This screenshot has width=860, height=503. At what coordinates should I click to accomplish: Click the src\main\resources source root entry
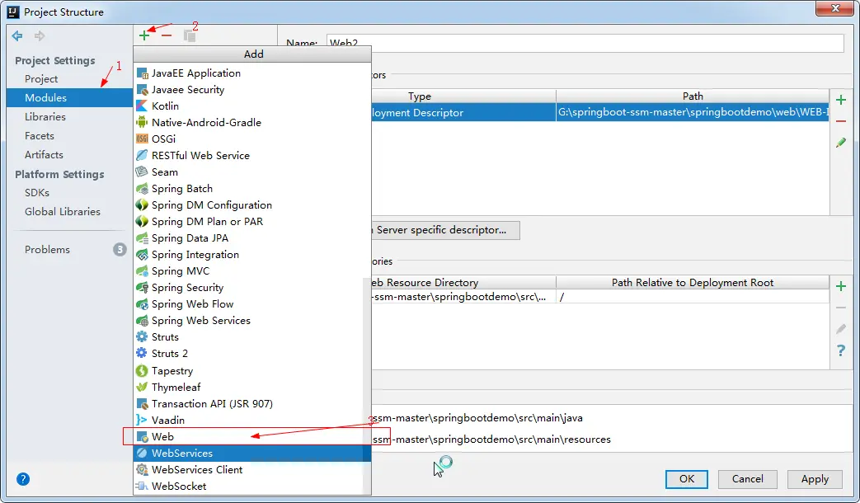492,440
